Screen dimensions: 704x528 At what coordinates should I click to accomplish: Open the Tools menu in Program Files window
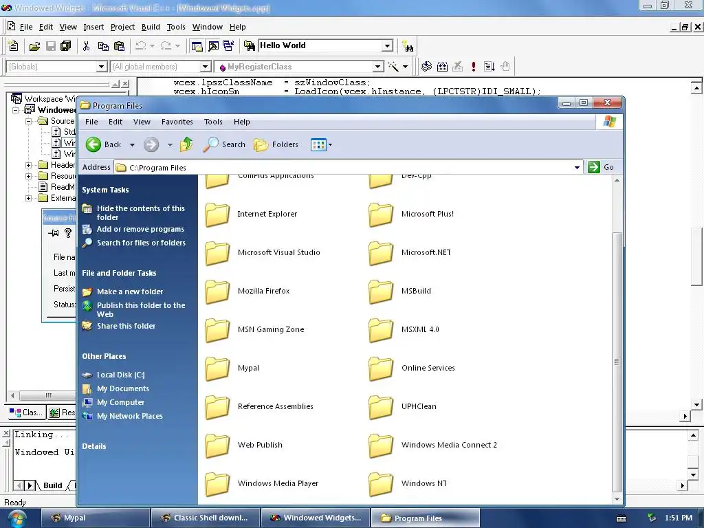213,122
